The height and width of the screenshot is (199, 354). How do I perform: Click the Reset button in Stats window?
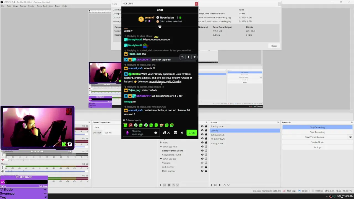pyautogui.click(x=274, y=46)
